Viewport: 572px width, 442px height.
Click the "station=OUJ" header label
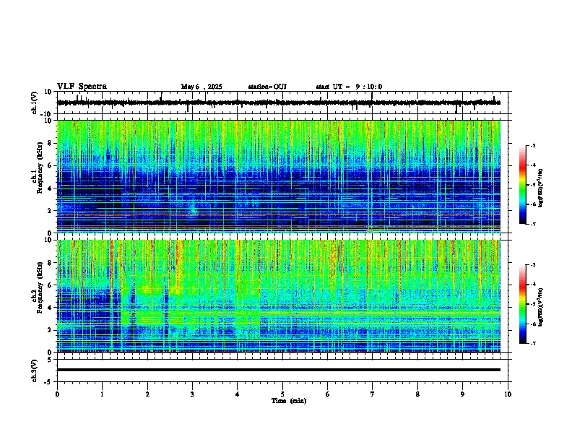(267, 87)
